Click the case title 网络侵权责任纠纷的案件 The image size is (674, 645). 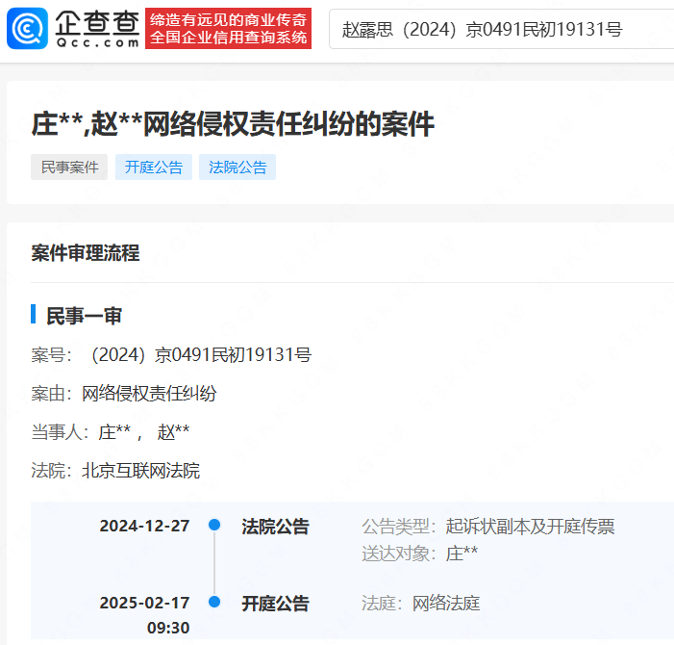point(233,124)
